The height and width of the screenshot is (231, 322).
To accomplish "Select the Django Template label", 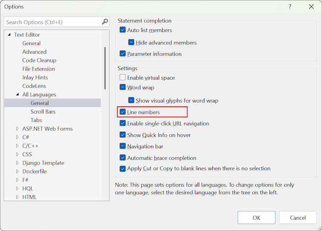I will point(43,163).
